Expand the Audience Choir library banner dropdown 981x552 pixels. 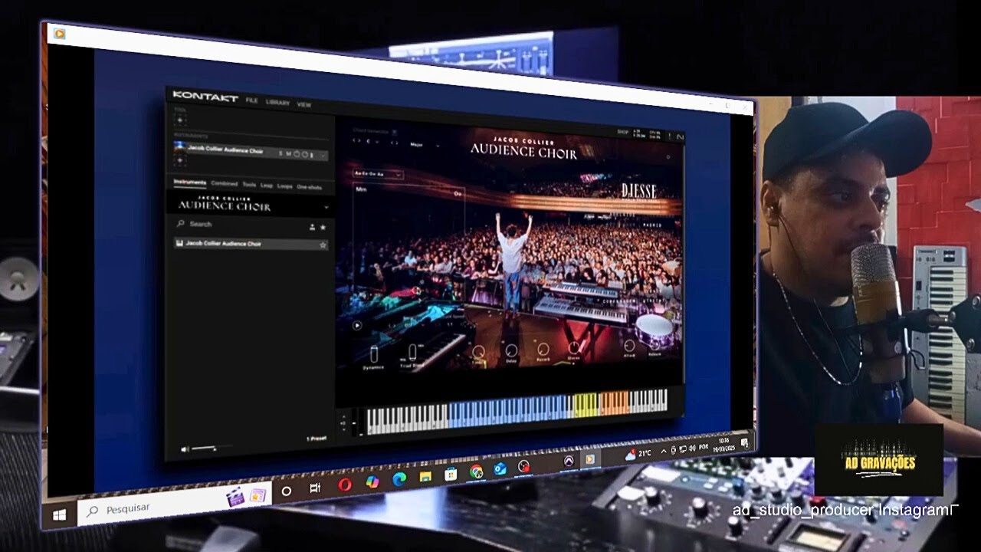pos(326,207)
